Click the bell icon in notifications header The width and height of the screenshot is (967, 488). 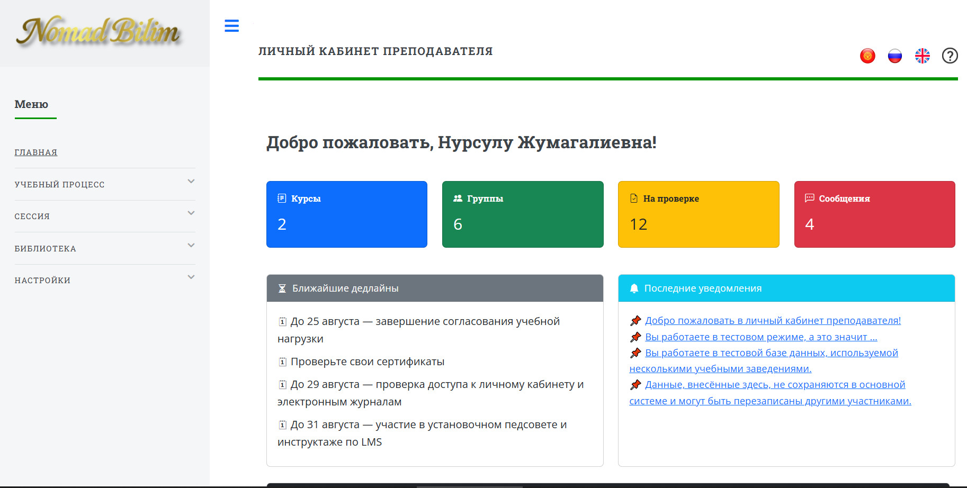click(x=634, y=288)
